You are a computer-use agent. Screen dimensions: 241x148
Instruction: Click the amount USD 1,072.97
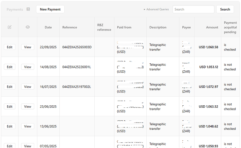(209, 87)
